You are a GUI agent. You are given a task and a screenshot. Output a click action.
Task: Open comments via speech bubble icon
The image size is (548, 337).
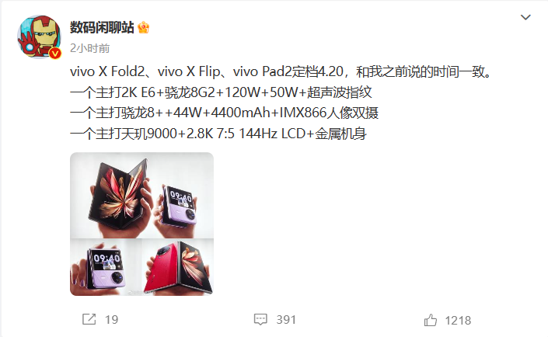click(260, 319)
